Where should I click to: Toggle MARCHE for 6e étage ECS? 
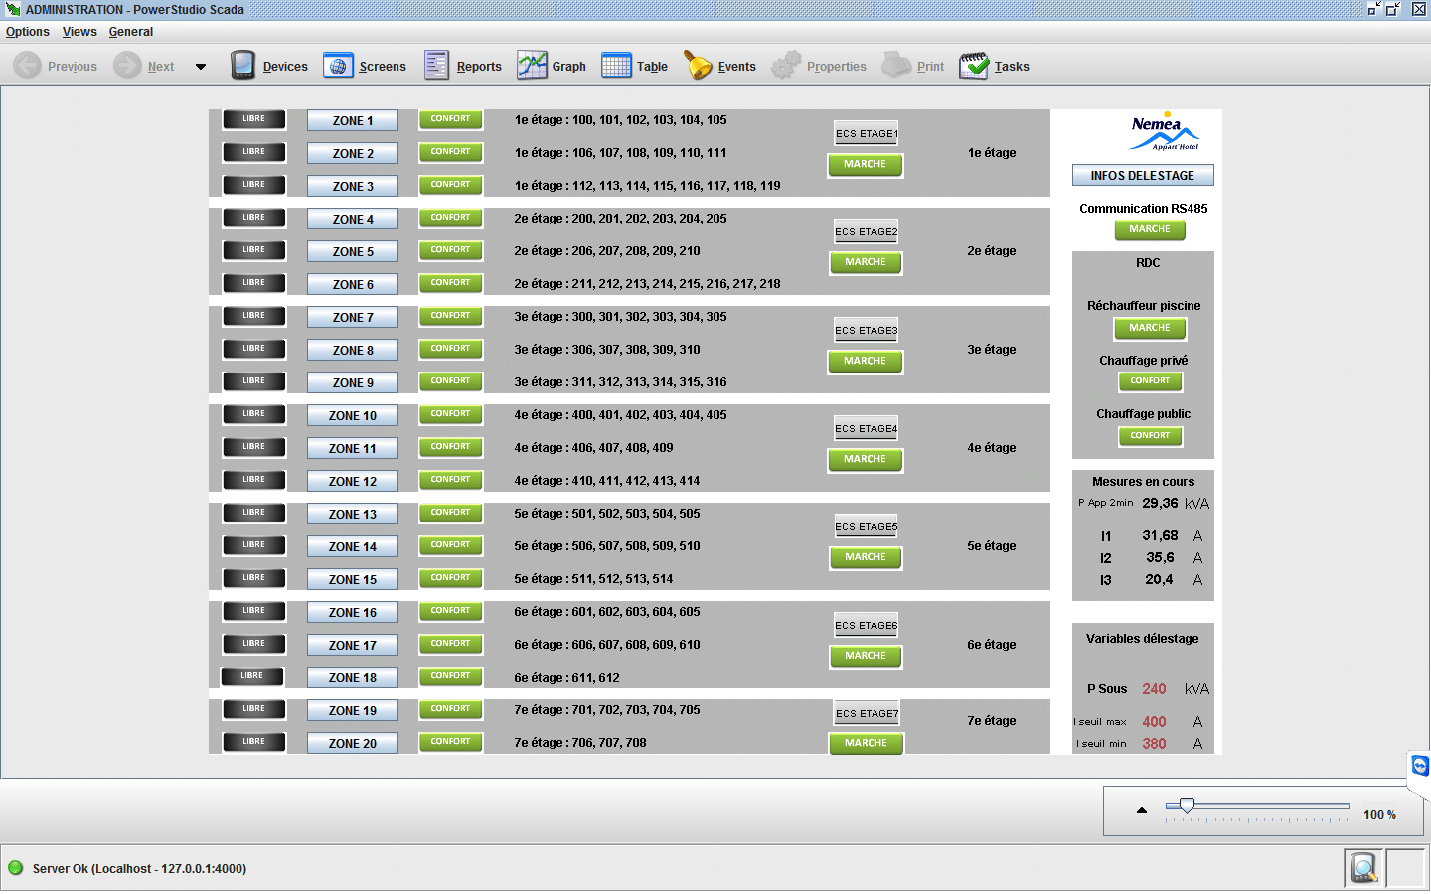pos(866,657)
